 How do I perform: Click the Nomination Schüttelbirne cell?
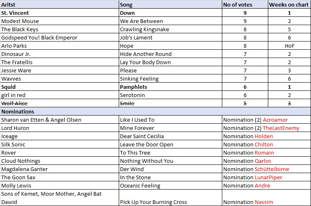click(x=266, y=169)
